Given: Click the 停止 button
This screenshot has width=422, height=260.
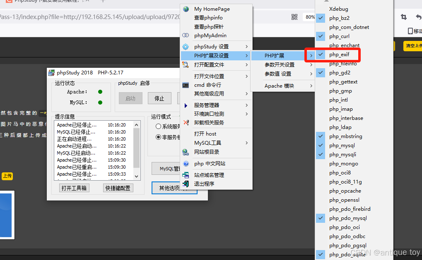Looking at the screenshot, I should (x=159, y=98).
